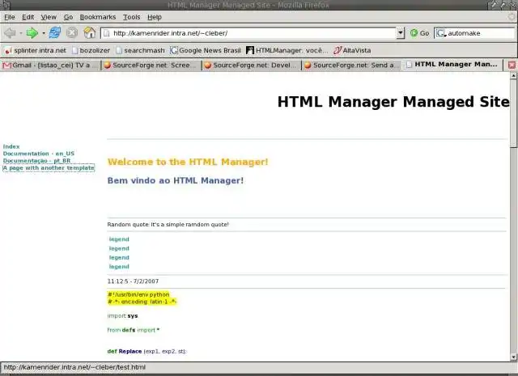Click the encoding: latin-1 code line
518x376 pixels.
[142, 302]
